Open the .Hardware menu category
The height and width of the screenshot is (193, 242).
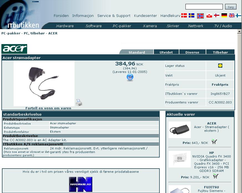point(65,26)
